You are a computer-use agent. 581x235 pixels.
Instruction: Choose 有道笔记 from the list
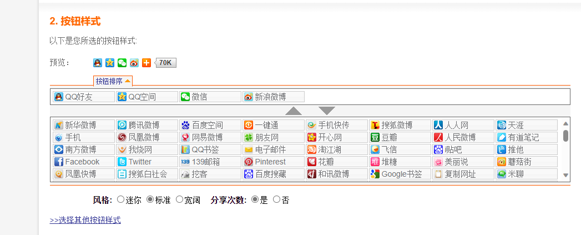(x=527, y=137)
